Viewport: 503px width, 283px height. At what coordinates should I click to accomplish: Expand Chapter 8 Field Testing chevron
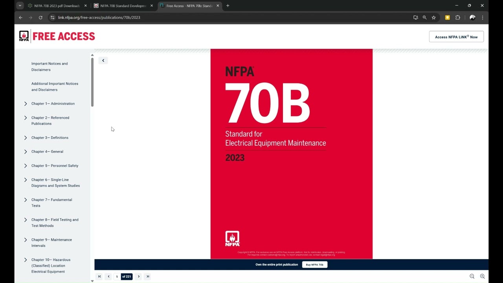(x=26, y=220)
